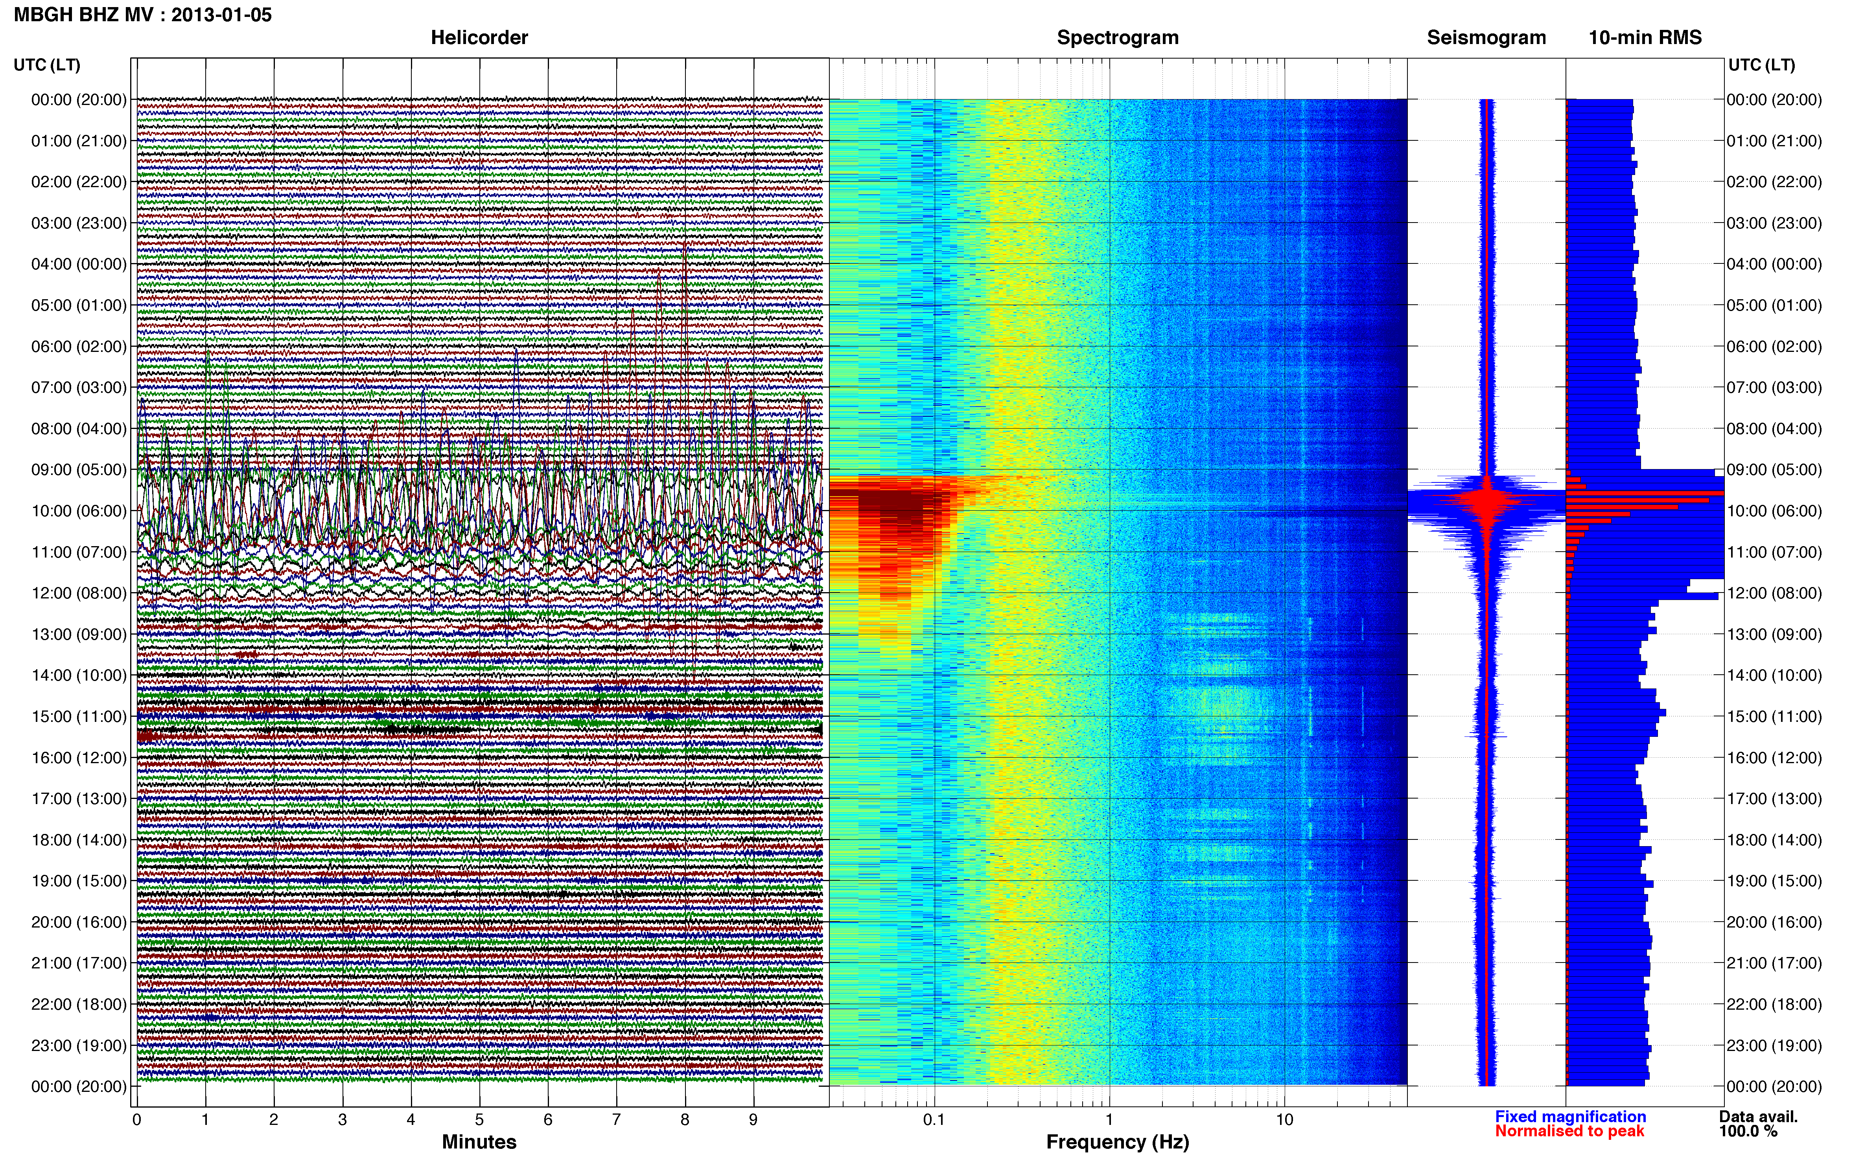The height and width of the screenshot is (1165, 1864).
Task: Click the station title 'MBGH BHZ MV : 2013-01-05'
Action: point(143,15)
